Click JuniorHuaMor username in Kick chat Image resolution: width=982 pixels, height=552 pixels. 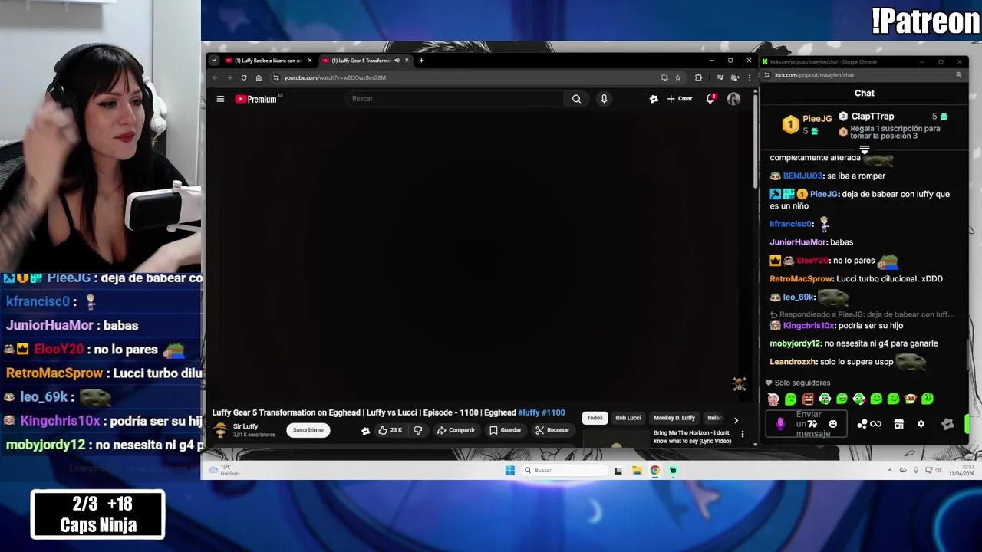(798, 242)
